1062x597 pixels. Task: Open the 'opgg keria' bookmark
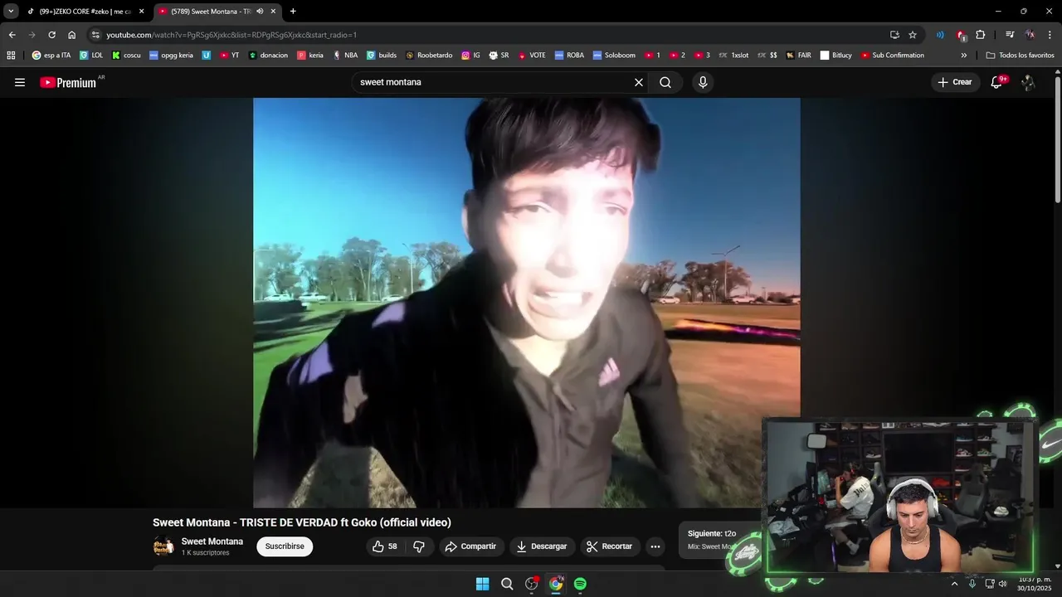[171, 56]
